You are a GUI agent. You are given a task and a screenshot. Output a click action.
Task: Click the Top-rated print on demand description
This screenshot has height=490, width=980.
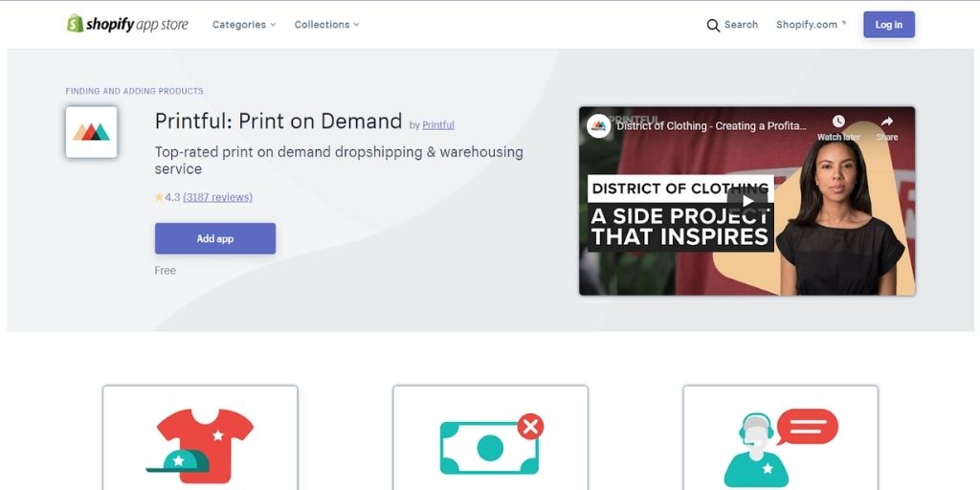339,161
